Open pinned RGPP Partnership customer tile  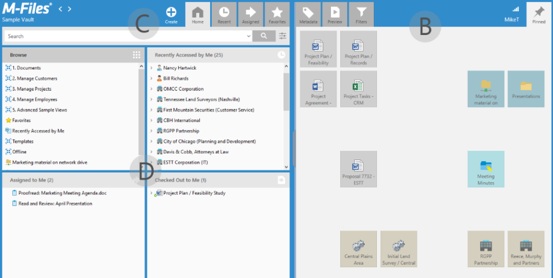point(485,249)
